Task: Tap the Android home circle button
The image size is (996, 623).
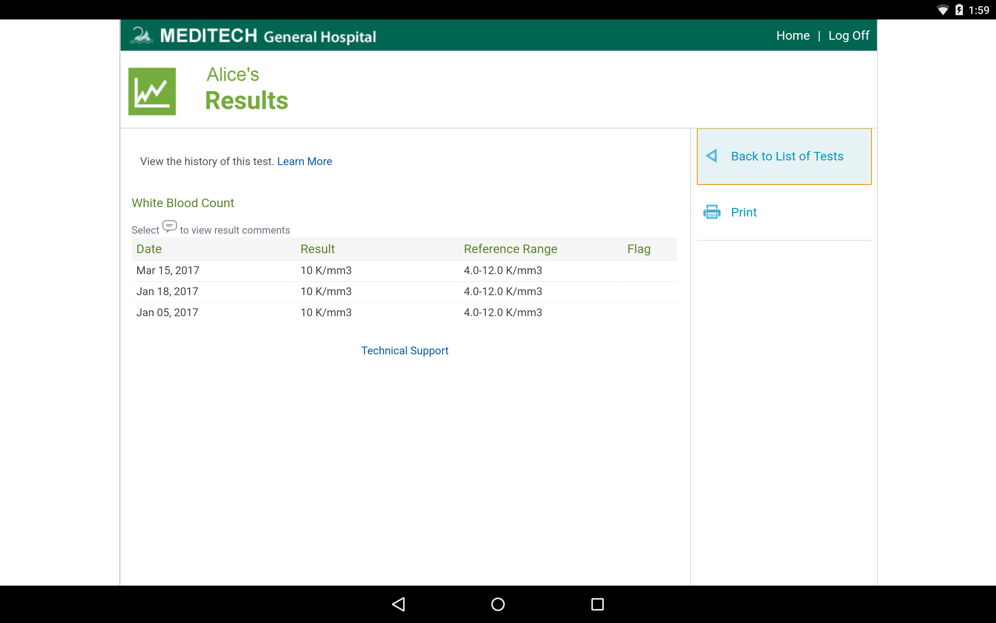Action: (498, 604)
